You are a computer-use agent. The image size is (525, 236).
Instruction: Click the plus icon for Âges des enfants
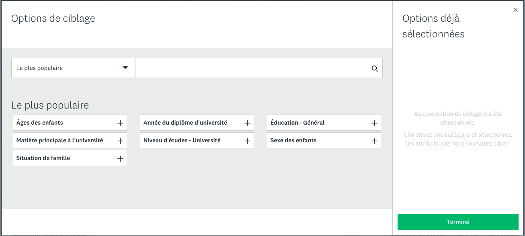click(x=120, y=123)
